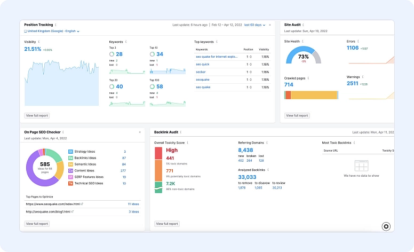
Task: View full report for Backlink Audit
Action: point(166,224)
